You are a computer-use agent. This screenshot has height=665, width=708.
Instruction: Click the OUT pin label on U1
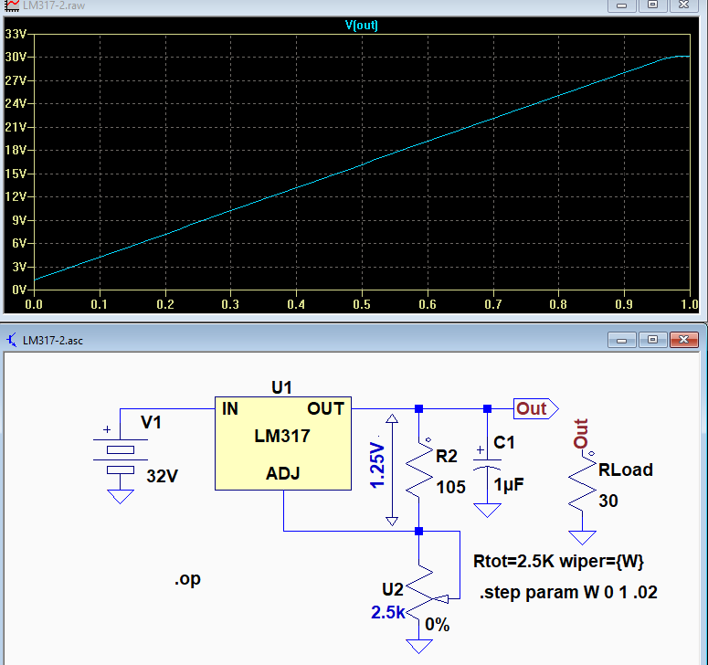[325, 408]
